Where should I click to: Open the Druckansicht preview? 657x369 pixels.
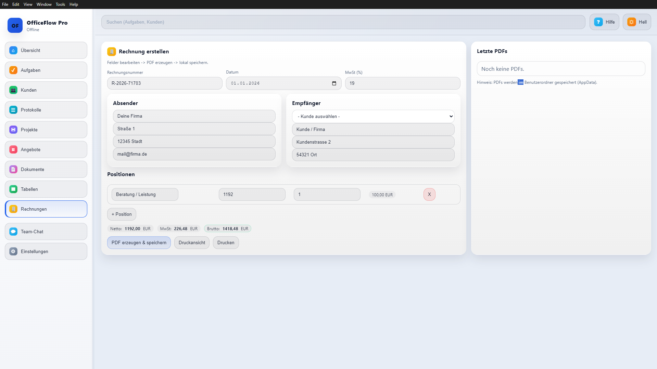pos(192,242)
